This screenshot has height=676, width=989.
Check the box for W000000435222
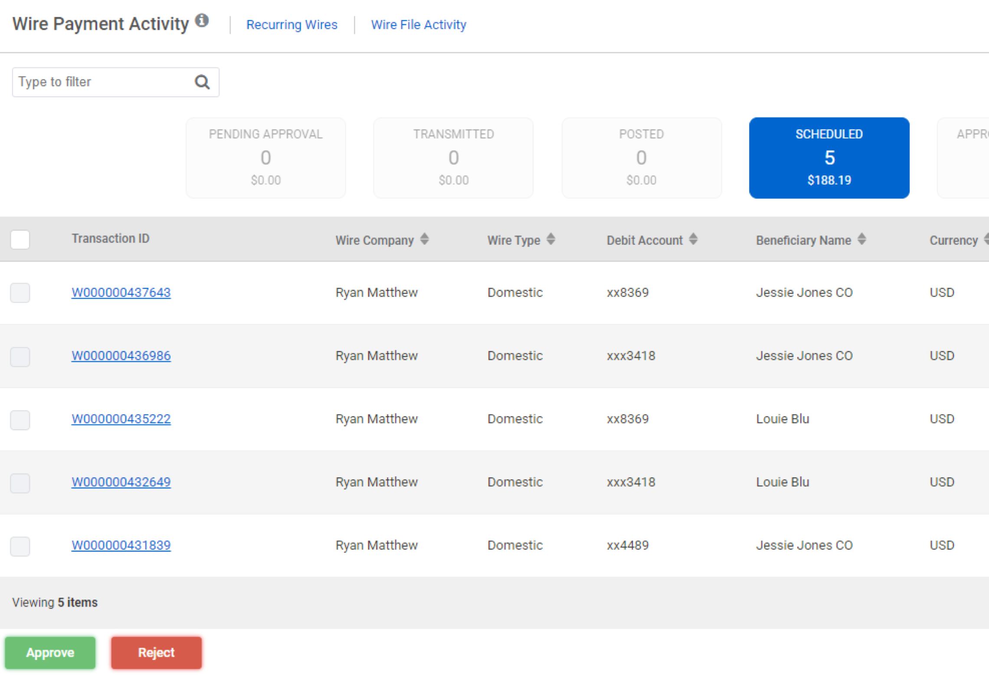(20, 420)
